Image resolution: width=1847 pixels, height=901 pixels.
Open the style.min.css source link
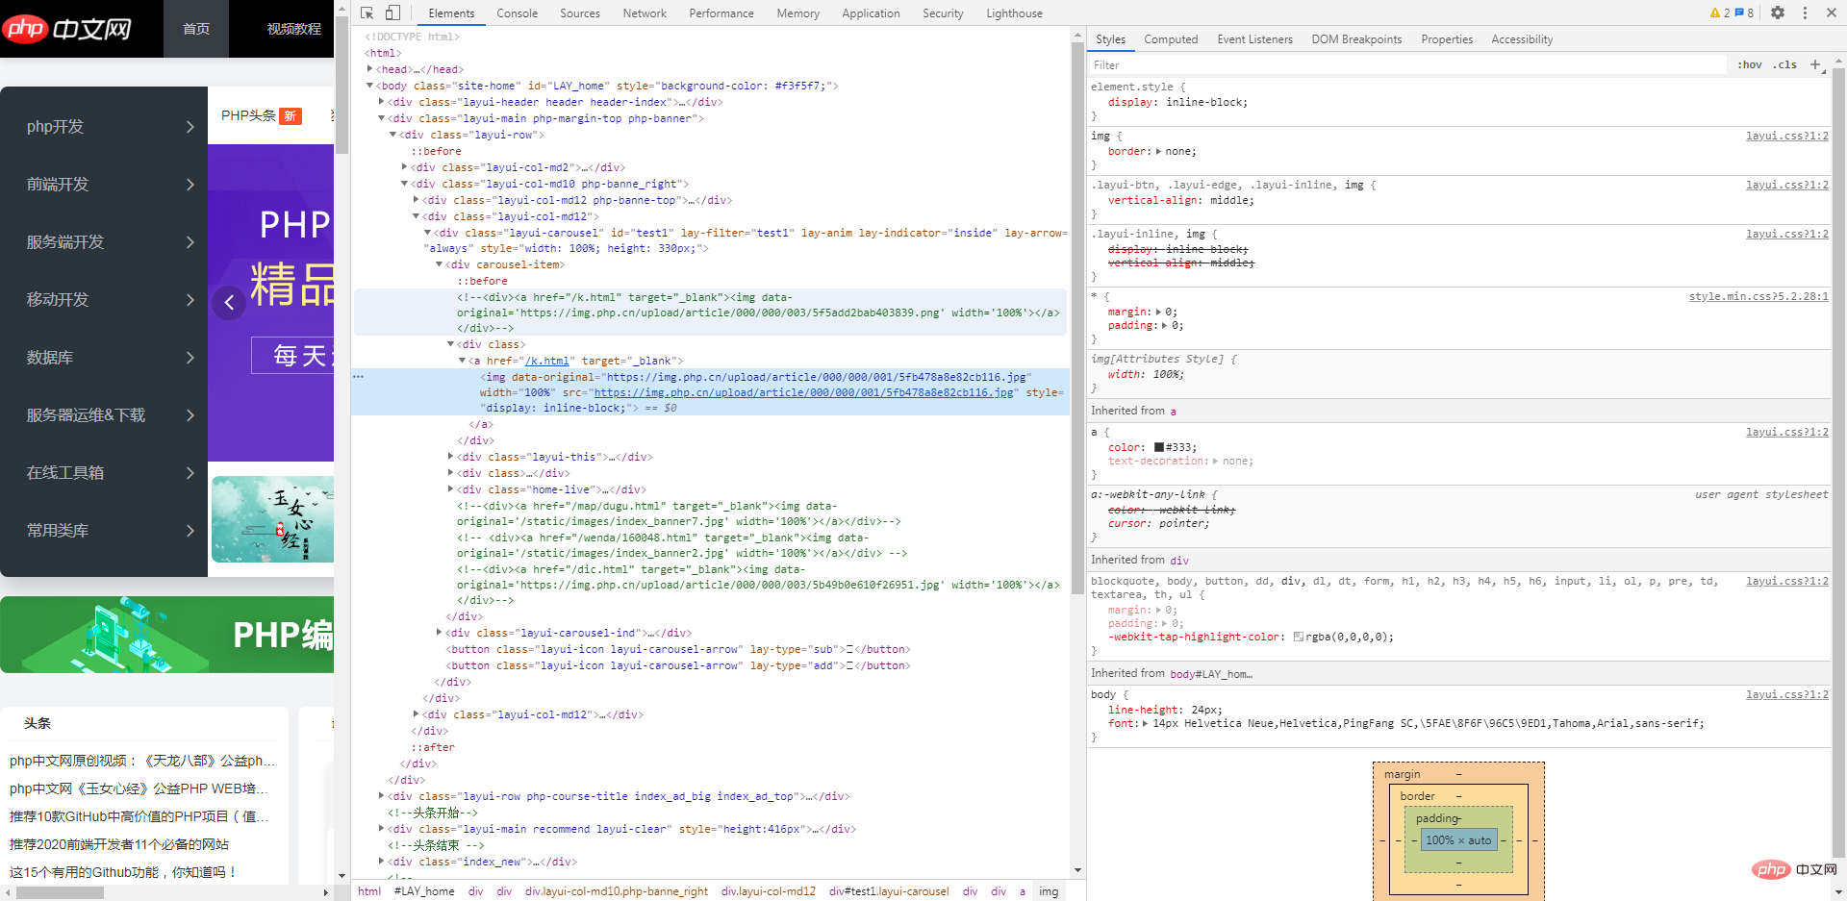pyautogui.click(x=1758, y=296)
